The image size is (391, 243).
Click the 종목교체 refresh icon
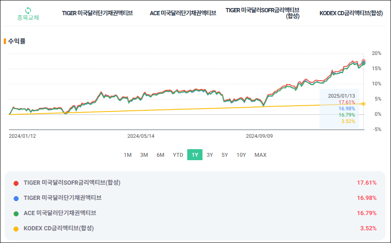pos(28,11)
